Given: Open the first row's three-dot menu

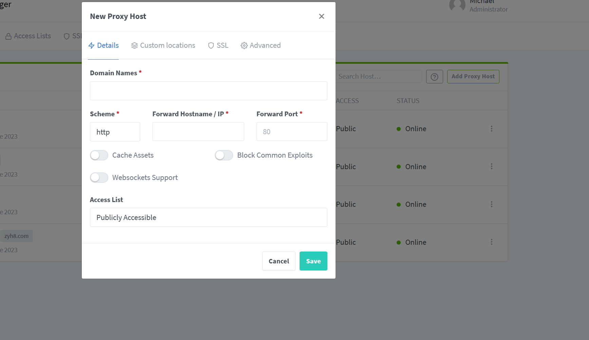Looking at the screenshot, I should [491, 129].
